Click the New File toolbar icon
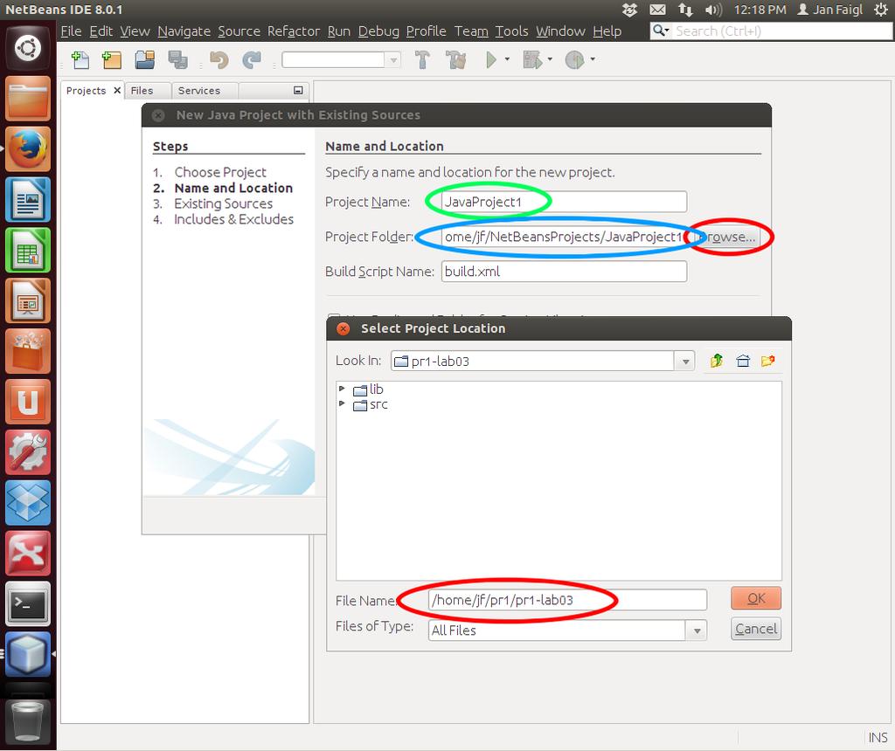Viewport: 895px width, 751px height. coord(80,59)
